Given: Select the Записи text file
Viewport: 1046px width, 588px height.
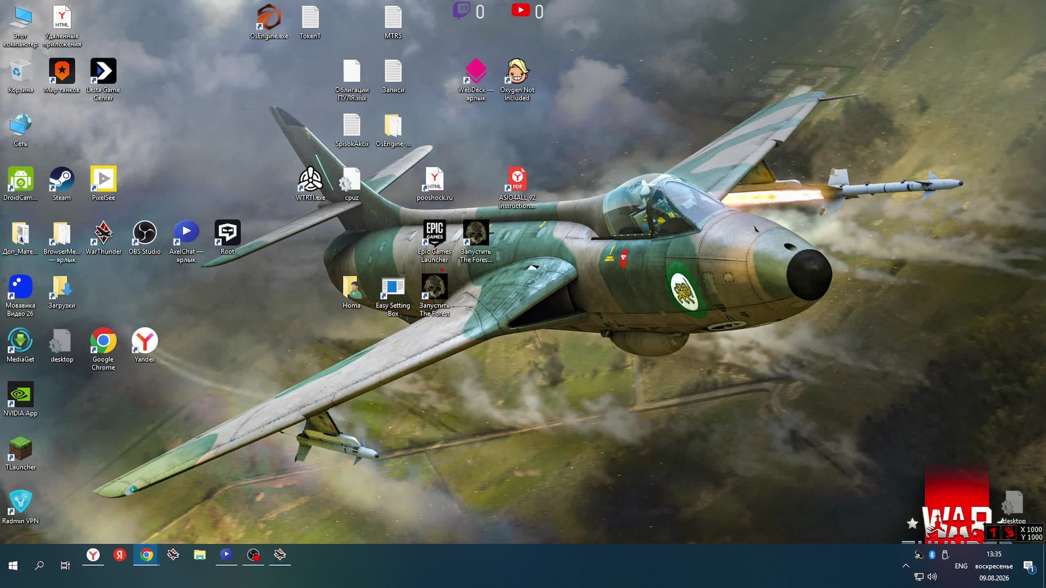Looking at the screenshot, I should (393, 76).
